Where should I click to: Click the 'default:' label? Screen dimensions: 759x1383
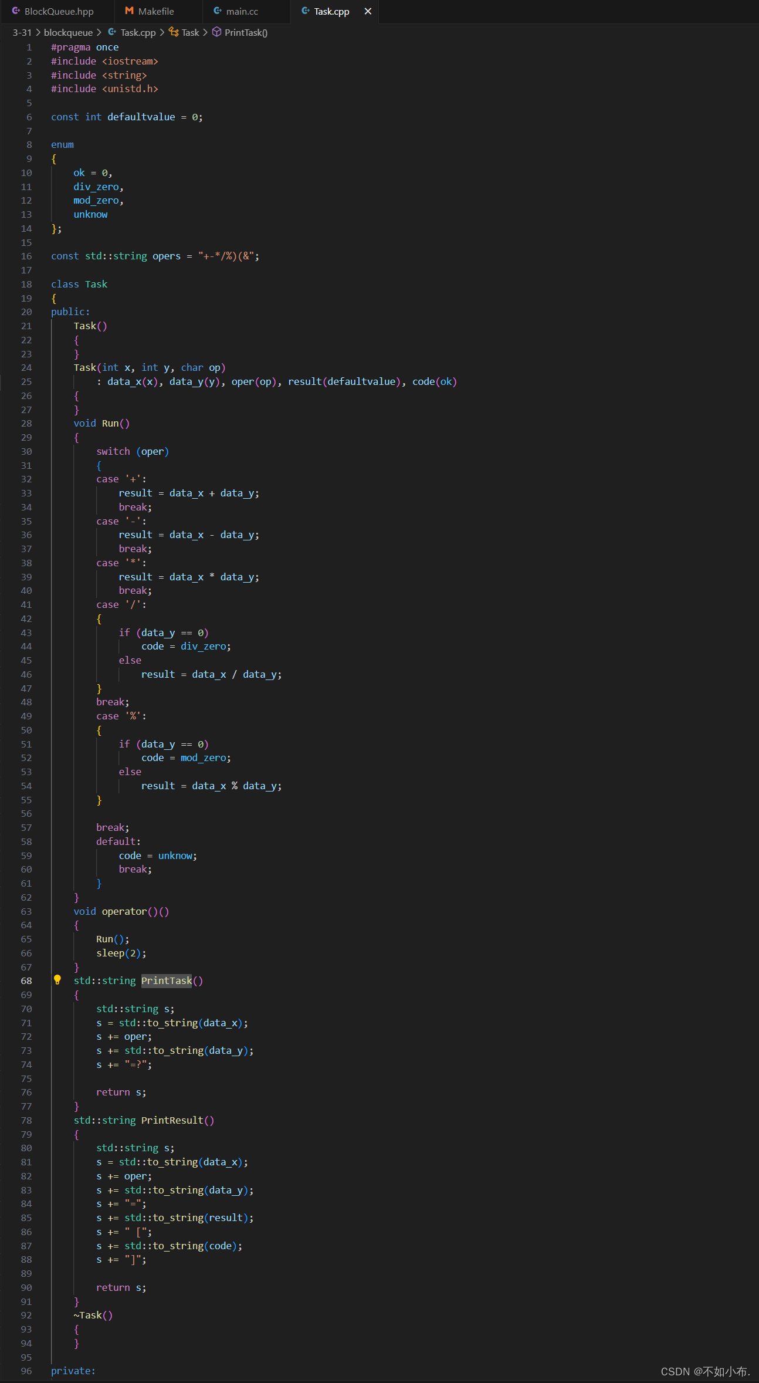pyautogui.click(x=118, y=841)
